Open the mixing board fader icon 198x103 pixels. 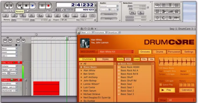177,5
